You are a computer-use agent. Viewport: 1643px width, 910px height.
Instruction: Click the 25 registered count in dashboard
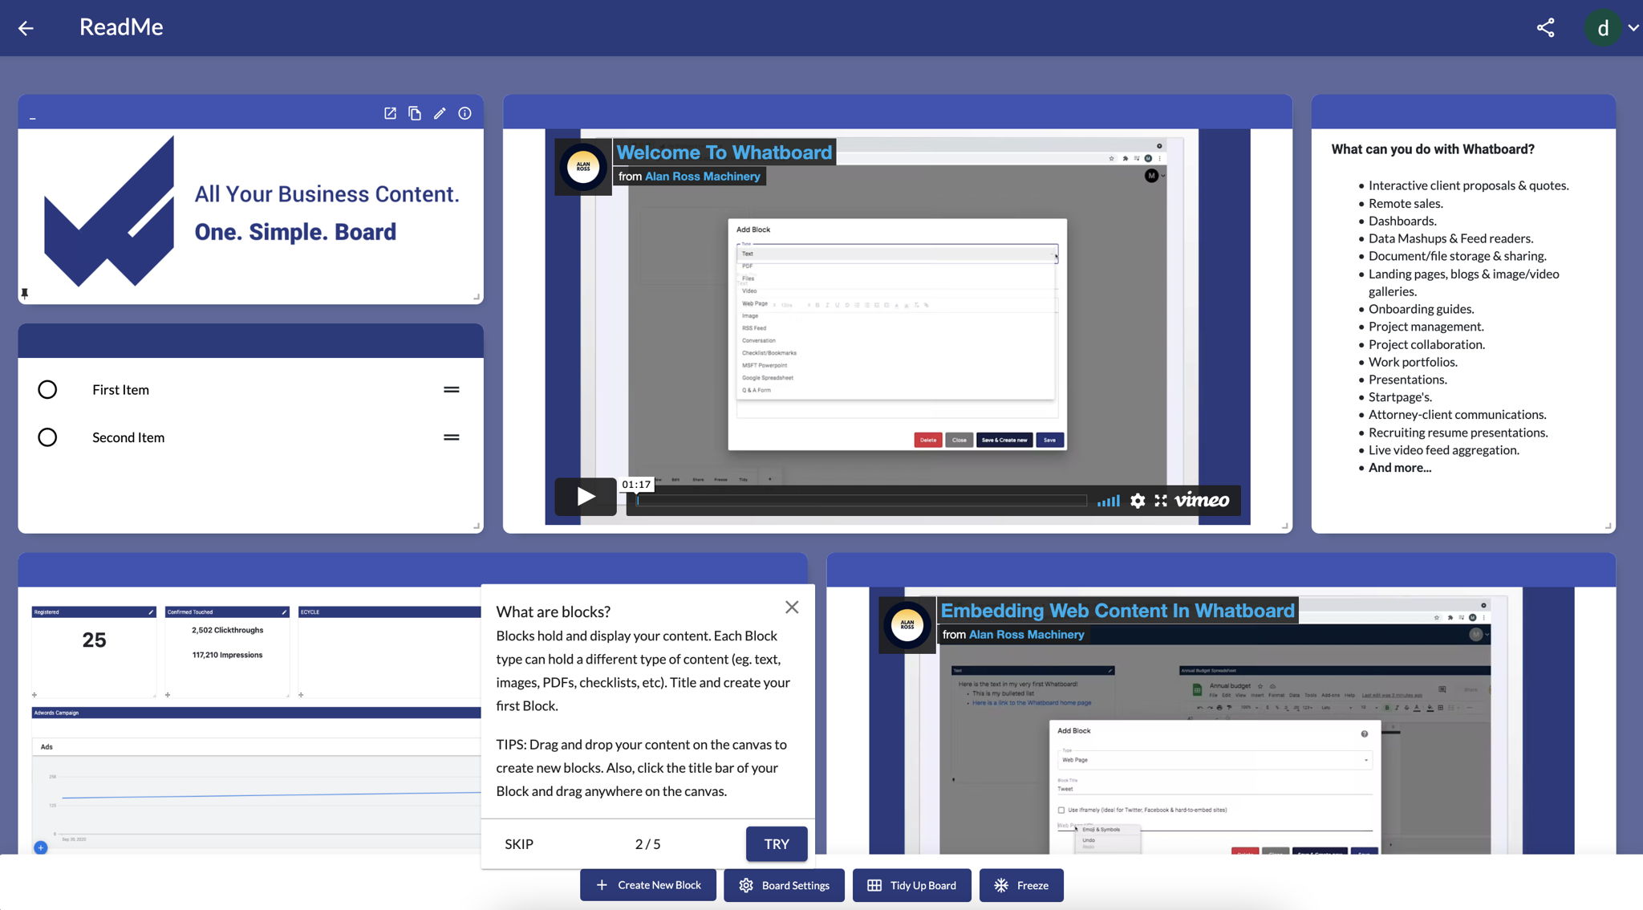click(94, 640)
